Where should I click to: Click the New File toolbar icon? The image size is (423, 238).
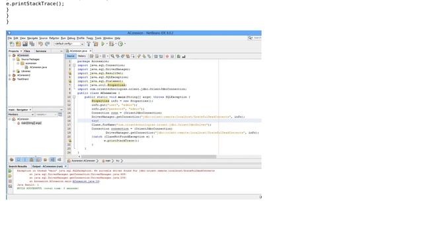click(12, 44)
